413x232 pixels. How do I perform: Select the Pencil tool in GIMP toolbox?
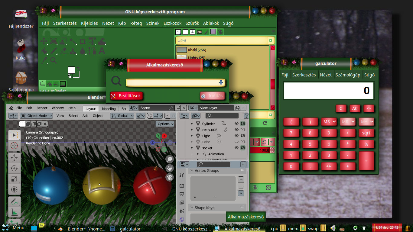pos(54,51)
